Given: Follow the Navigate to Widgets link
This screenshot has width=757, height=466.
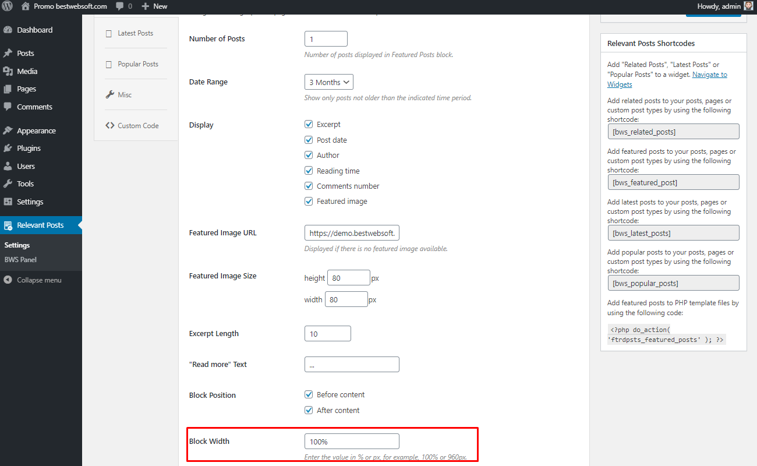Looking at the screenshot, I should 667,79.
